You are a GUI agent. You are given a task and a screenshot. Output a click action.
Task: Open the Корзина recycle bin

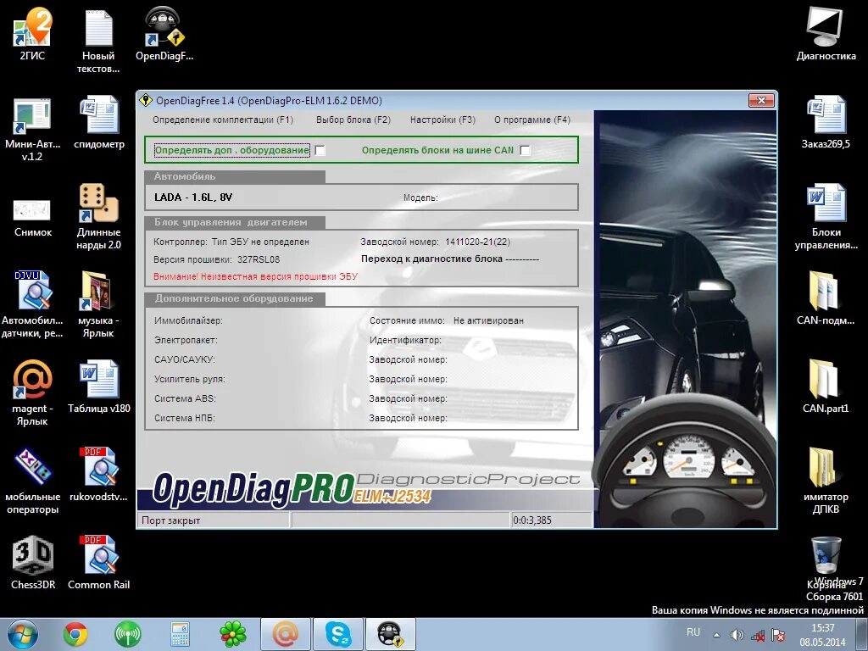tap(826, 561)
